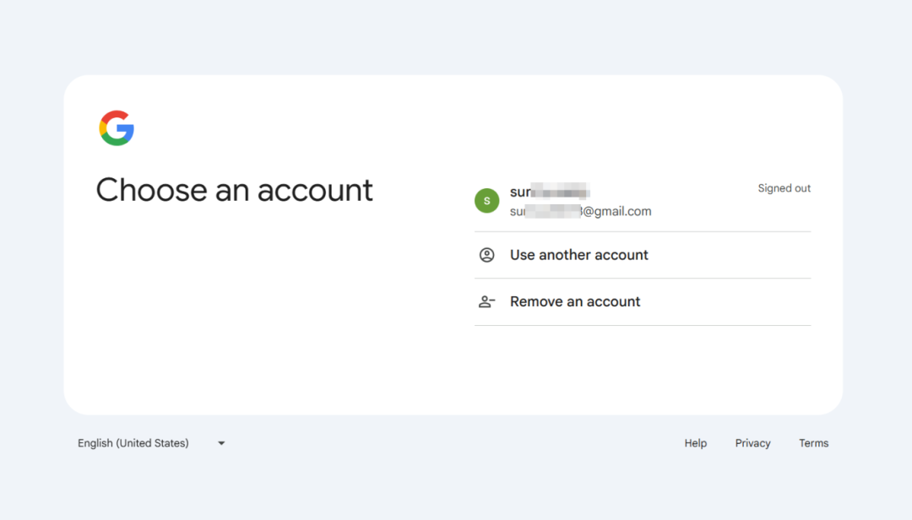
Task: Click the gray page background above the card
Action: click(x=456, y=38)
